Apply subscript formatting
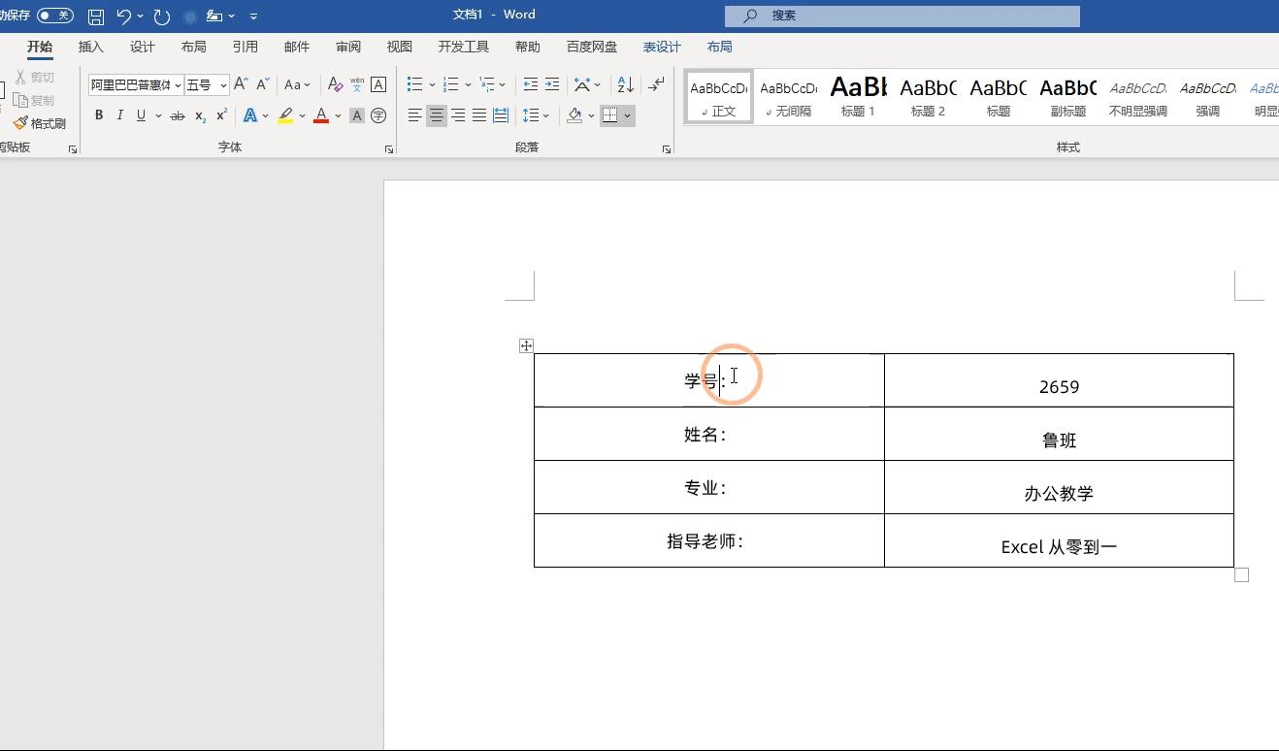The height and width of the screenshot is (751, 1279). [x=198, y=114]
